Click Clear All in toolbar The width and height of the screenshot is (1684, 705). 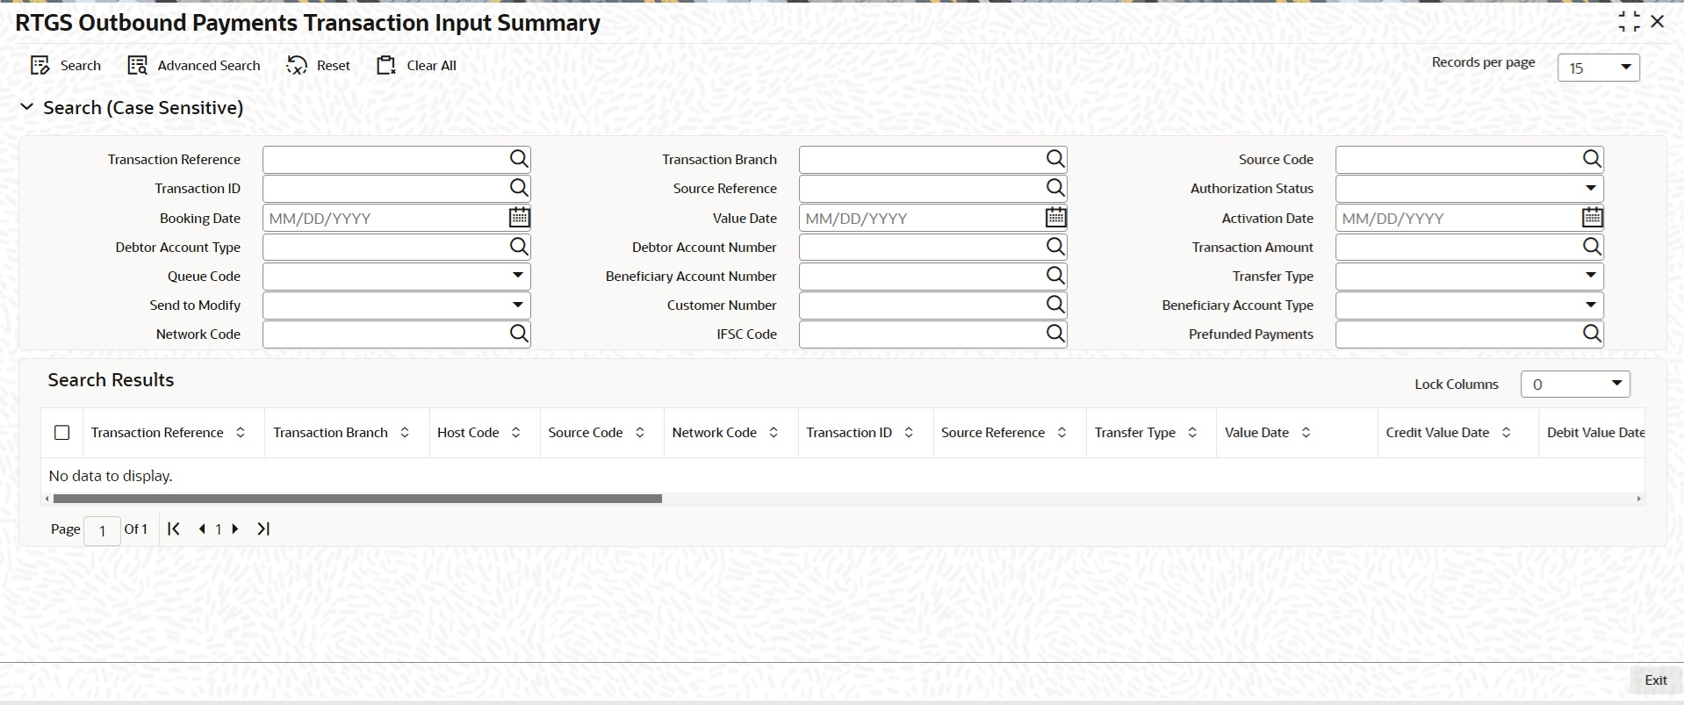pyautogui.click(x=416, y=66)
